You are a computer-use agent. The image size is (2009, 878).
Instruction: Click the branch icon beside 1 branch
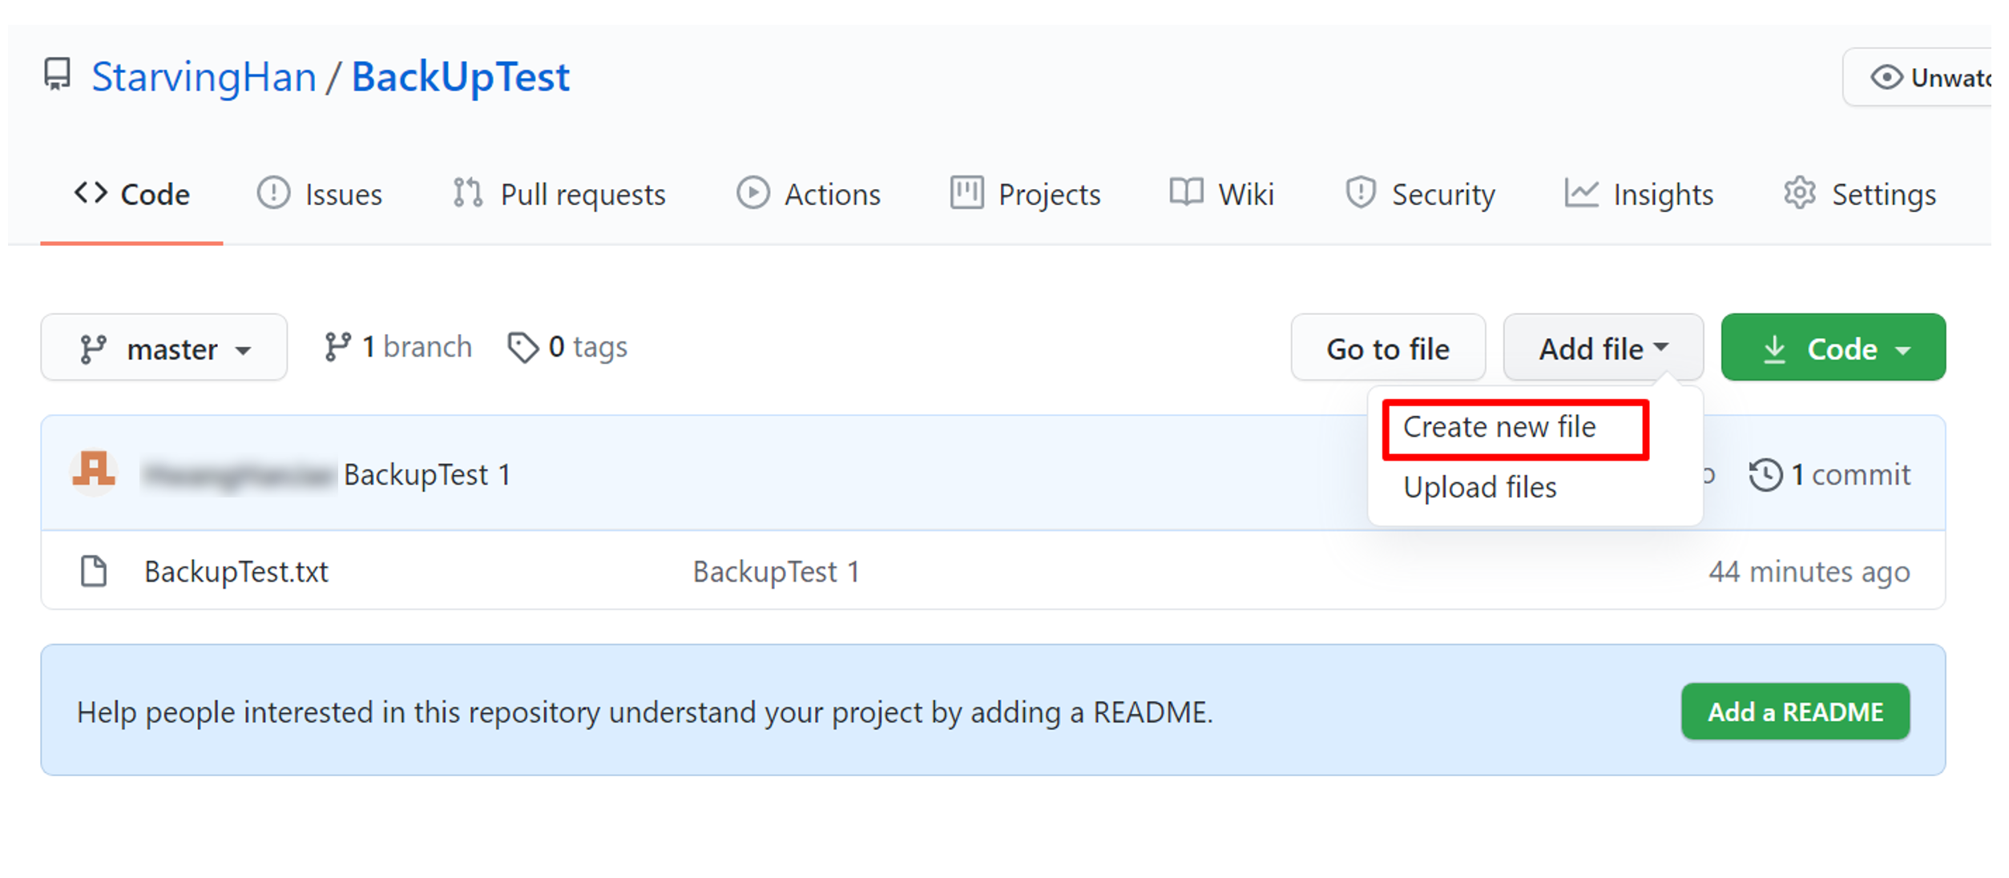tap(337, 347)
